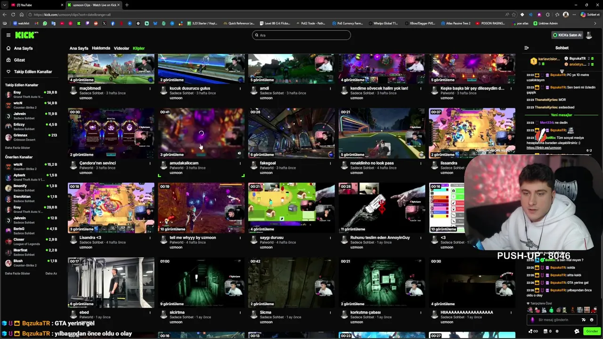
Task: Open Ana Sayfa in the sidebar
Action: coord(23,48)
